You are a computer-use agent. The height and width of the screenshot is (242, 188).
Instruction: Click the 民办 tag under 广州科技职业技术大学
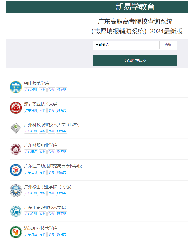51,131
